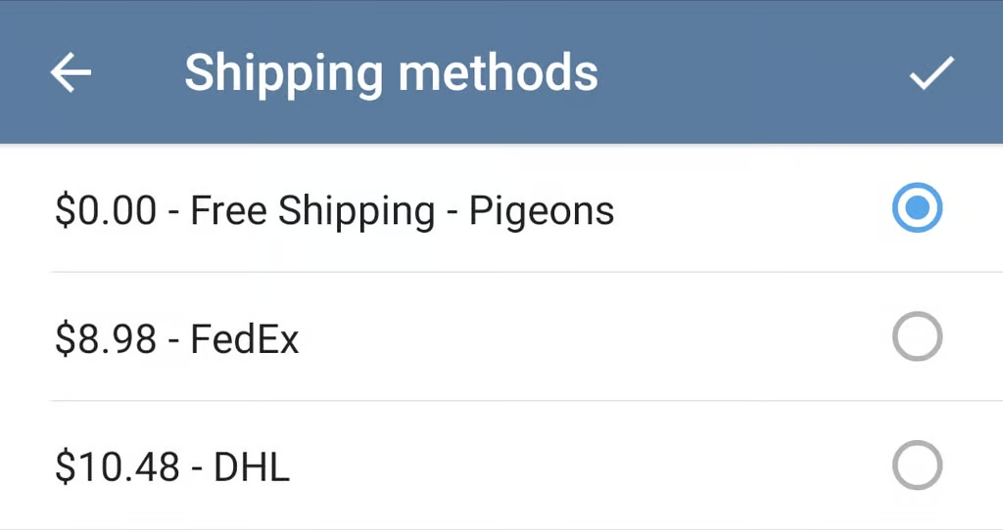Select the Free Shipping Pigeons radio button
This screenshot has width=1003, height=530.
pyautogui.click(x=917, y=208)
